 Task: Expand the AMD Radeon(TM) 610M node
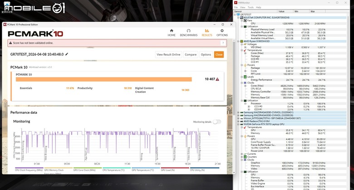[x=238, y=121]
